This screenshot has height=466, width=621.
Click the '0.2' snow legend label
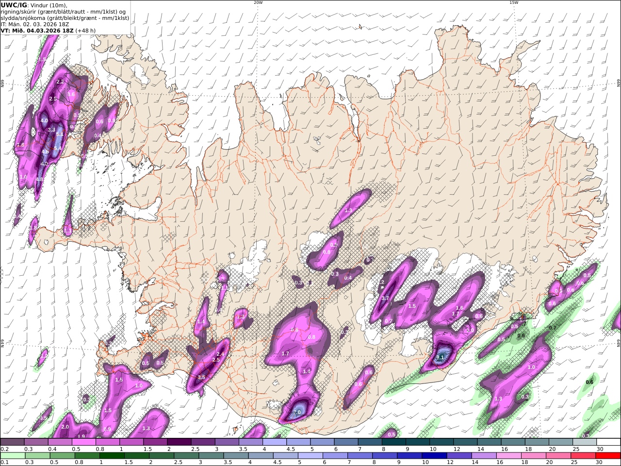tap(4, 449)
